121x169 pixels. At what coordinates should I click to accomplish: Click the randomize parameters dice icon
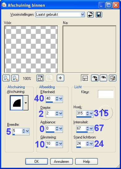click(x=113, y=78)
